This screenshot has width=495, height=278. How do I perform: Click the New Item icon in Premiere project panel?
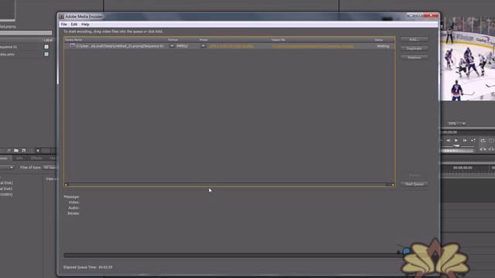(23, 151)
